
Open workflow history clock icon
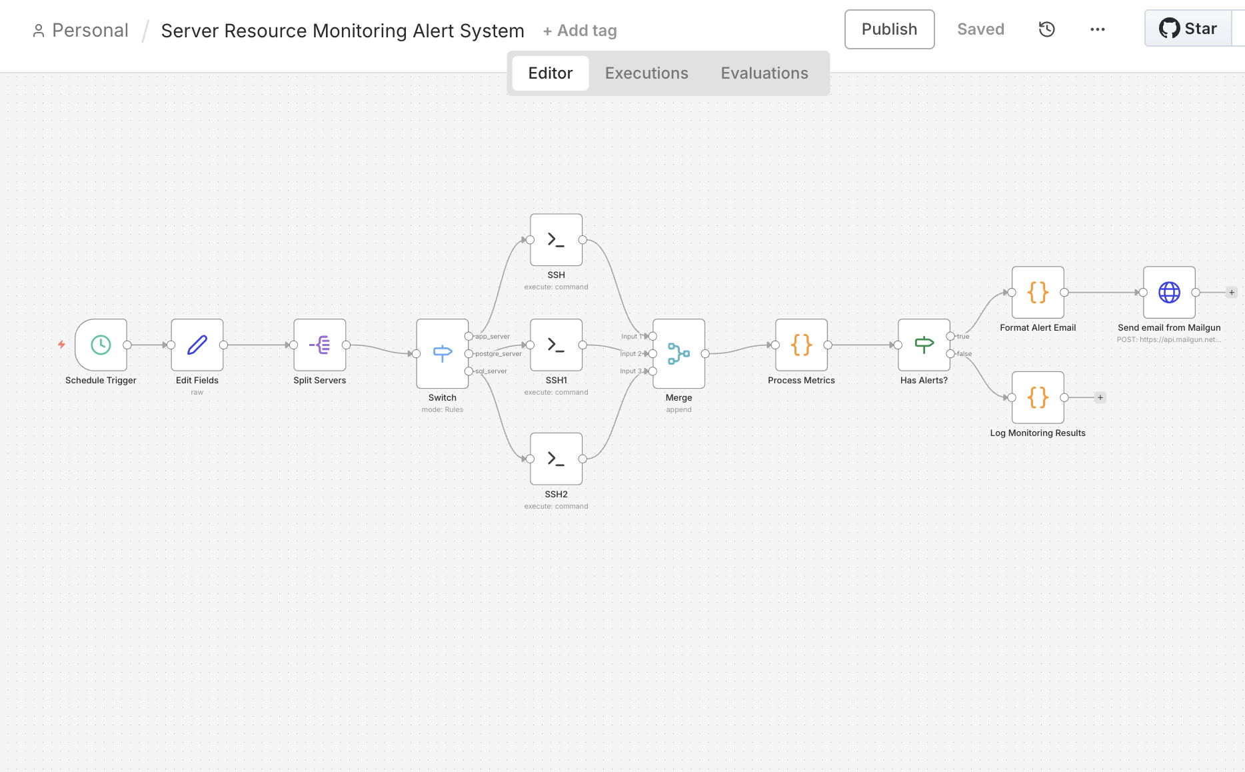click(1046, 29)
